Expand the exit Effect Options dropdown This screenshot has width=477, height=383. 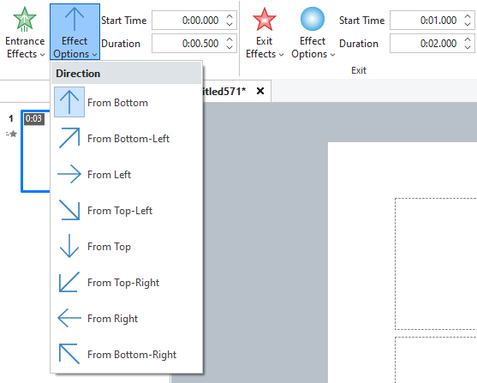tap(313, 33)
